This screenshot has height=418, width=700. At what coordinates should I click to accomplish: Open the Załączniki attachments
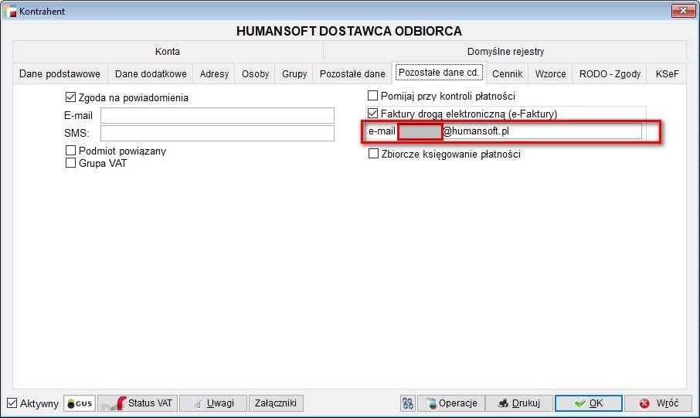coord(276,403)
